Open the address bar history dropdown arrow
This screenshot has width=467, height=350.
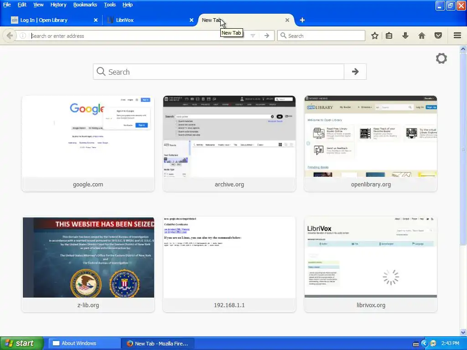pyautogui.click(x=253, y=36)
